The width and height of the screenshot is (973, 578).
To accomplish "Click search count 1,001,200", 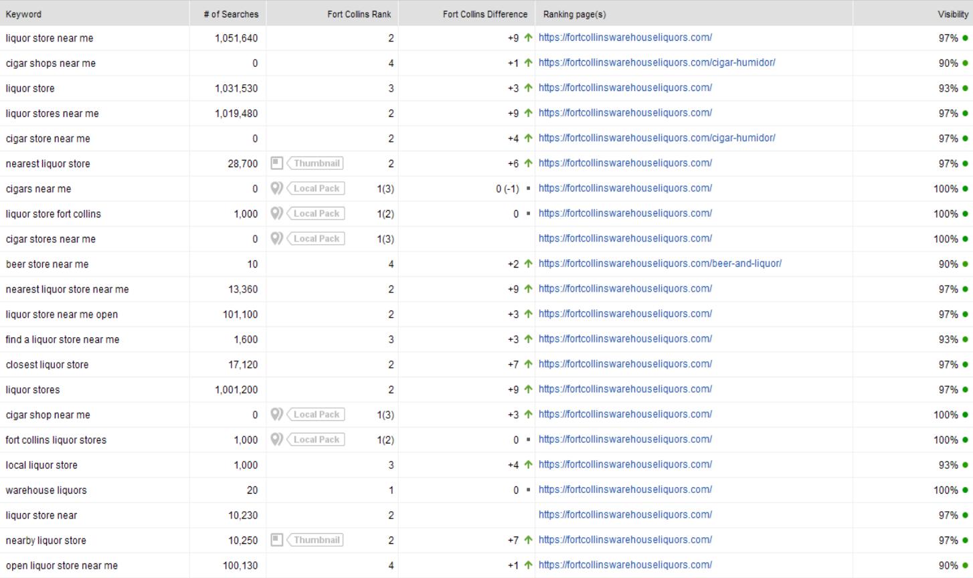I will 236,390.
